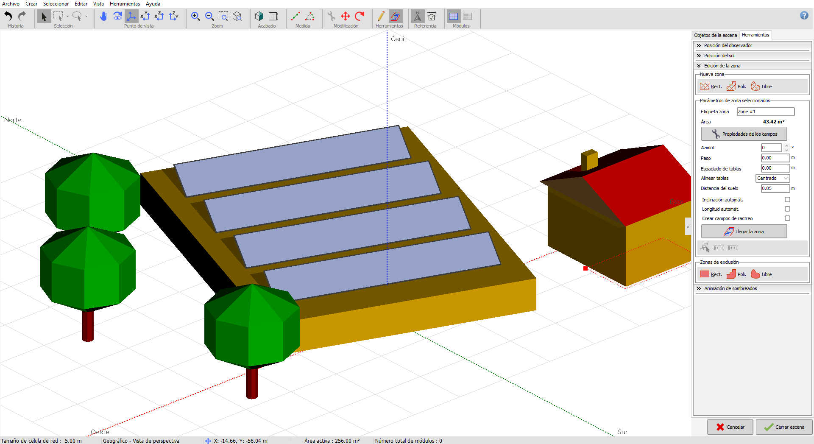Select the Herramientas side panel tab
814x444 pixels.
click(x=755, y=35)
